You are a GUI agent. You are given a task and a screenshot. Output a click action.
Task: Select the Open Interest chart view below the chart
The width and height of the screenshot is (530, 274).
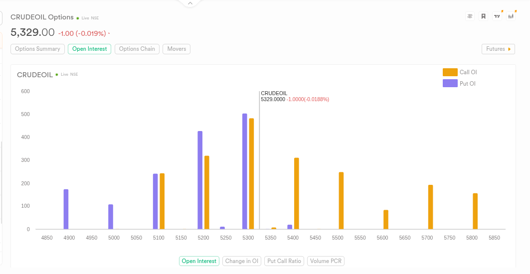(199, 261)
